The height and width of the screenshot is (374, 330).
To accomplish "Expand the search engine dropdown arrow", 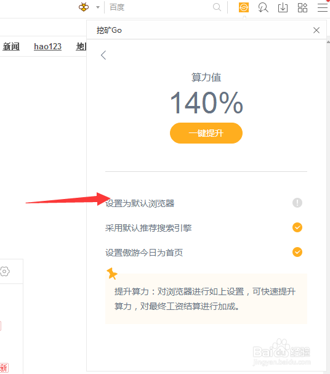I will (x=98, y=7).
